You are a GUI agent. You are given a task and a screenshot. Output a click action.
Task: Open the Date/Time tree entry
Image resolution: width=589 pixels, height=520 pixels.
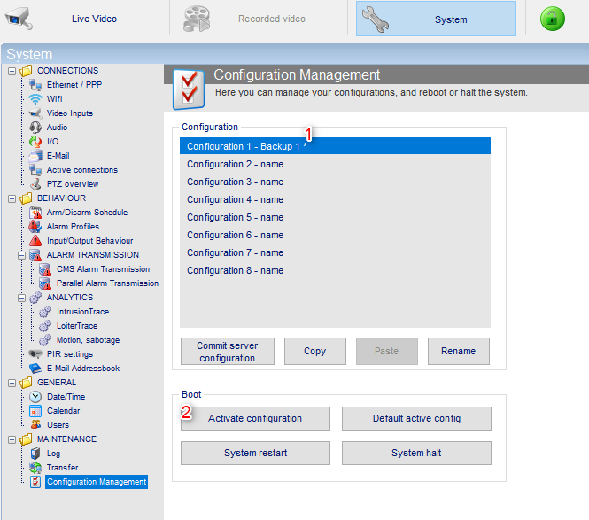pyautogui.click(x=66, y=397)
